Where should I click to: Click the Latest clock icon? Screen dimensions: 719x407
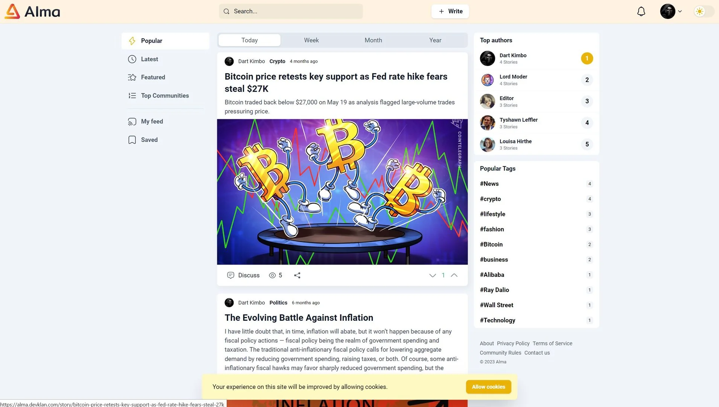coord(132,59)
